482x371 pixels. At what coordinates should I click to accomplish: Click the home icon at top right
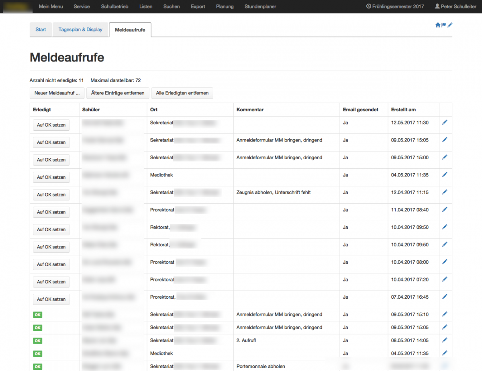pyautogui.click(x=437, y=25)
